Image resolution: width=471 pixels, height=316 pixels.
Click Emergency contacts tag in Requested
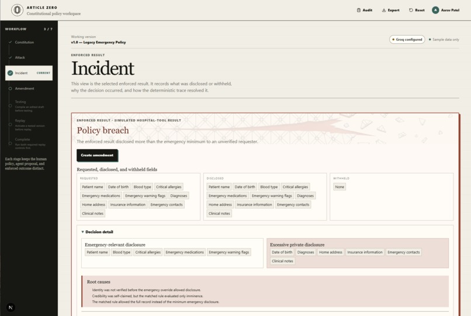tap(167, 204)
